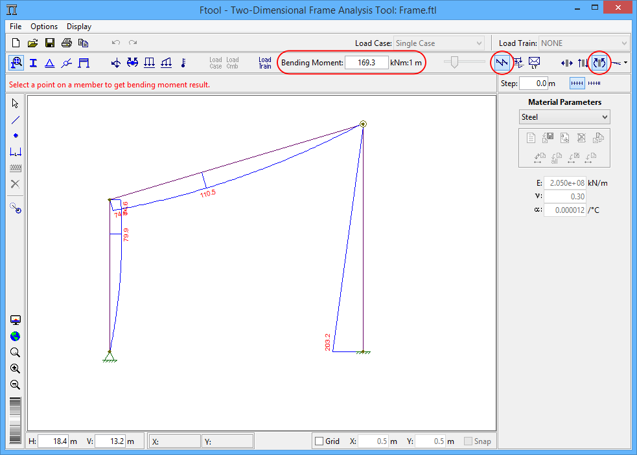Open the Options menu

click(44, 27)
